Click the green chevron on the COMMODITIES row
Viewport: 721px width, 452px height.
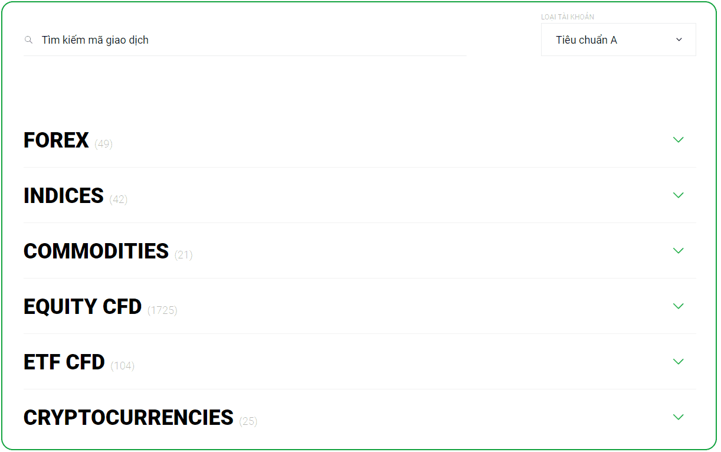coord(678,251)
